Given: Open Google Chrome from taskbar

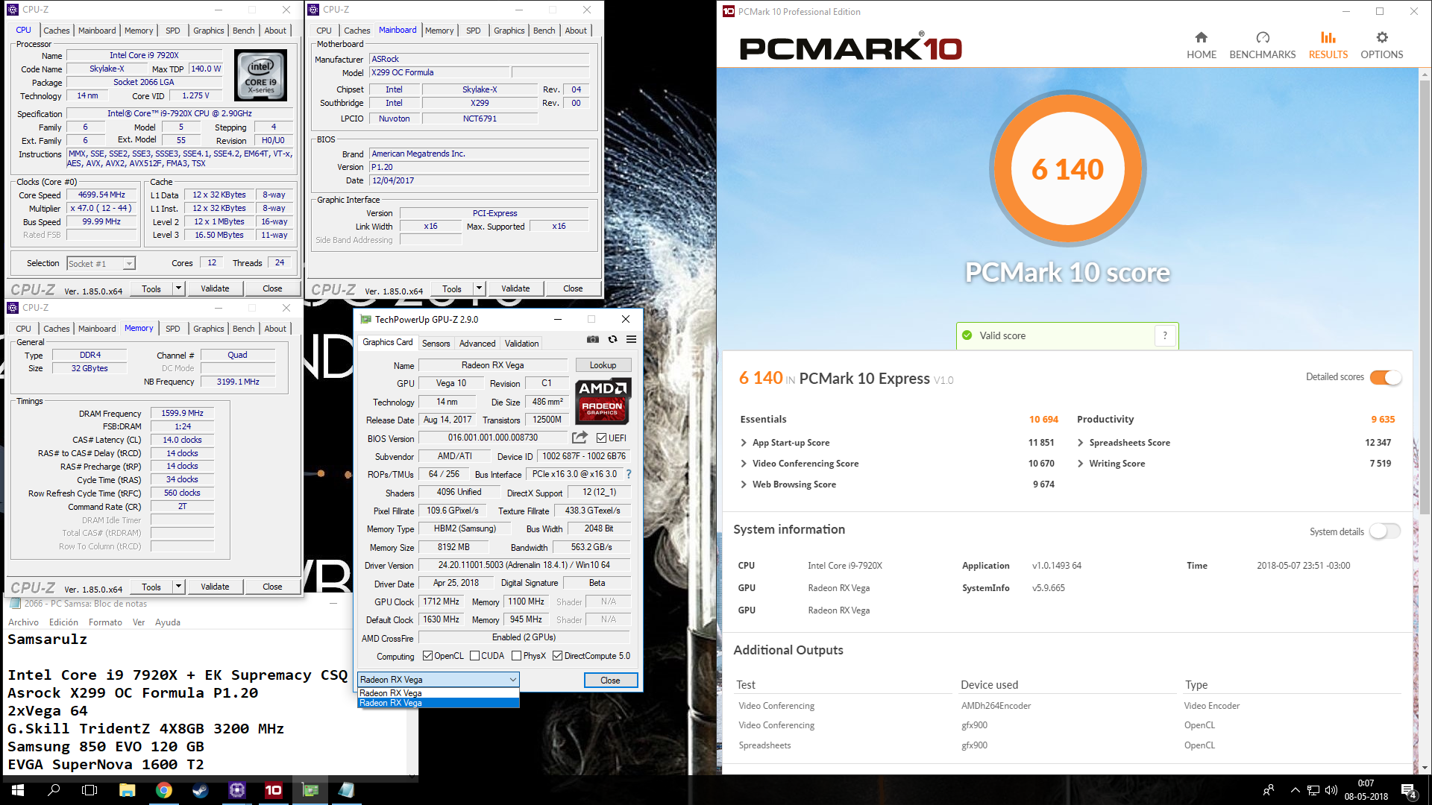Looking at the screenshot, I should (x=163, y=790).
